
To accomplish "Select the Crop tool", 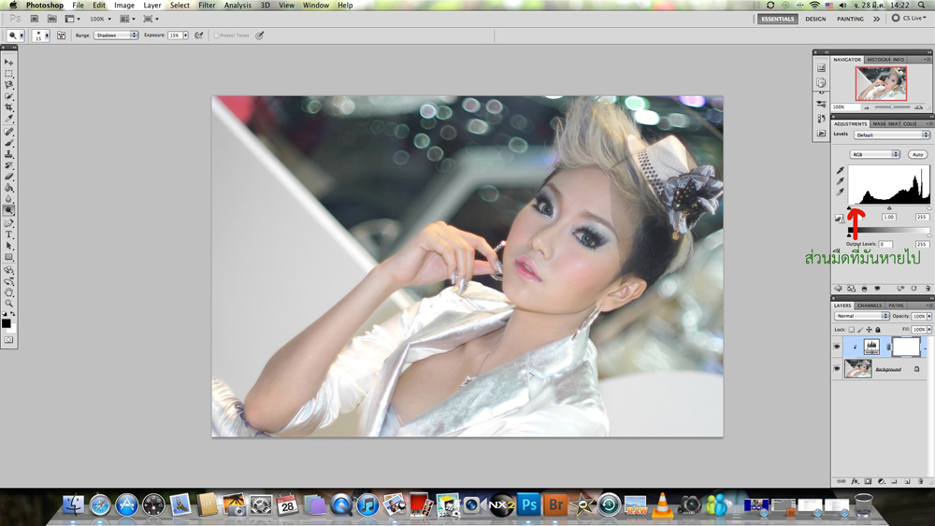I will 9,107.
